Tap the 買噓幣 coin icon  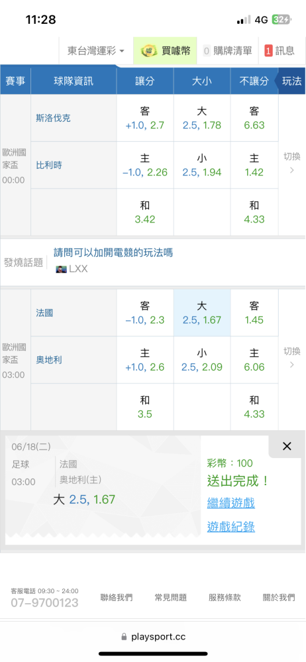[x=149, y=51]
